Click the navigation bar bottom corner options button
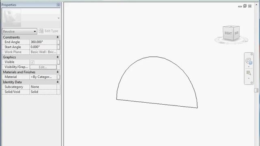 [251, 82]
